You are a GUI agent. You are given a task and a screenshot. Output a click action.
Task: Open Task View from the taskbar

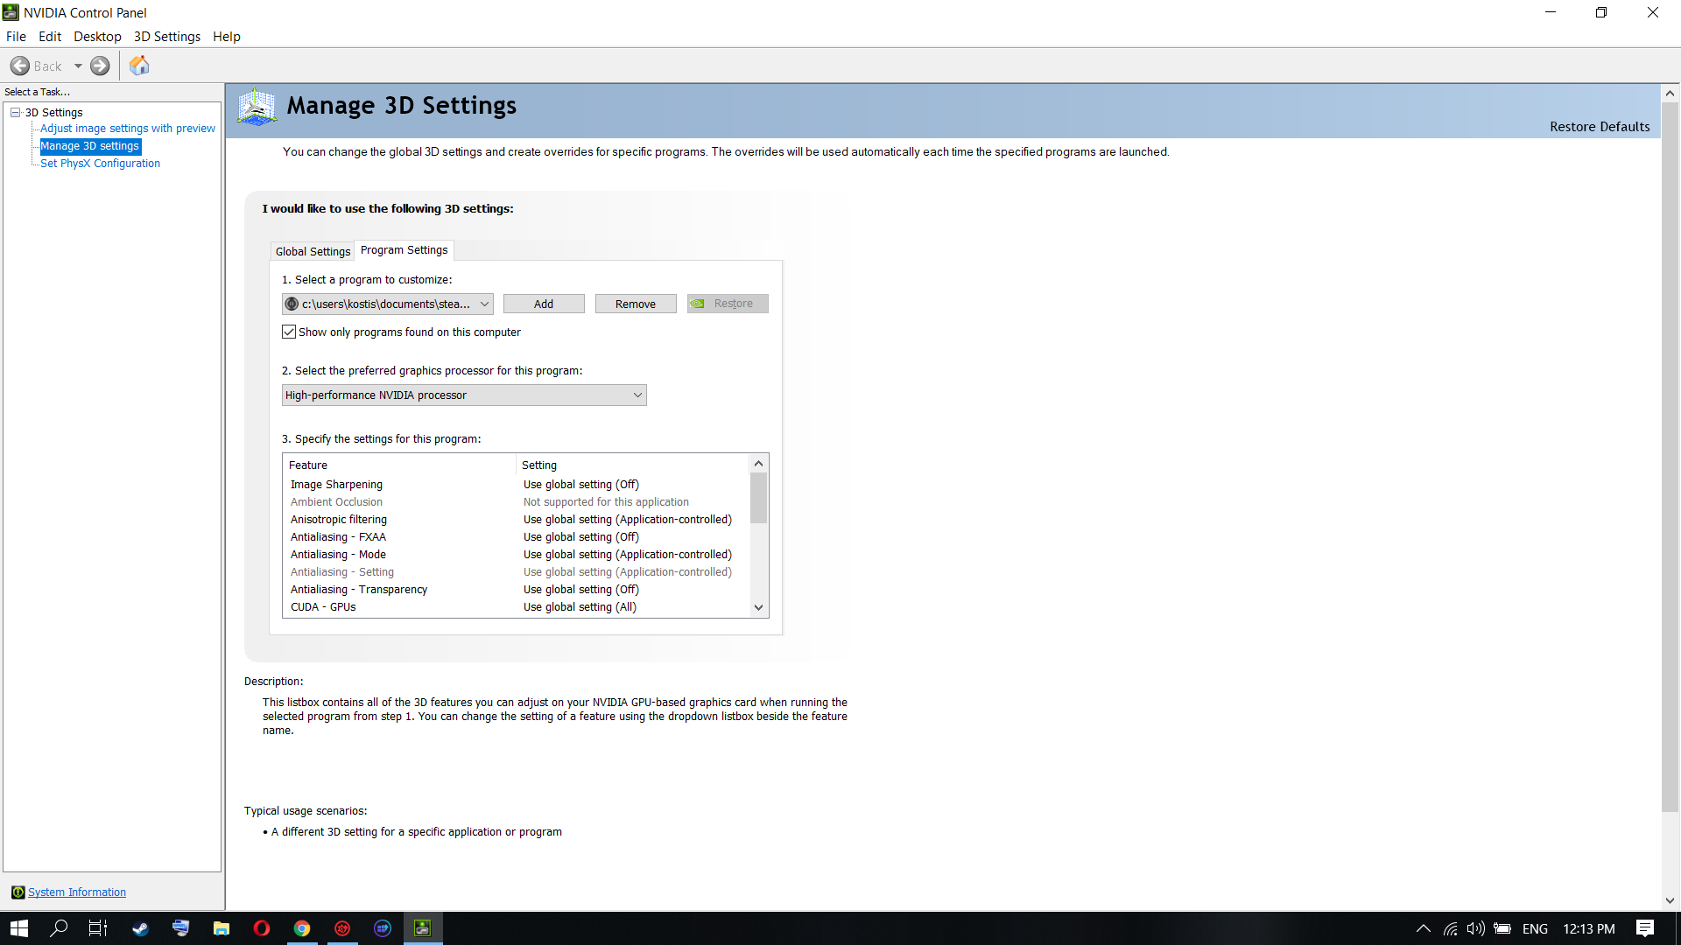(x=98, y=928)
